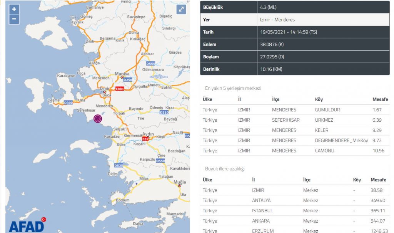Image resolution: width=394 pixels, height=233 pixels.
Task: Click the D525 road shield
Action: (119, 165)
